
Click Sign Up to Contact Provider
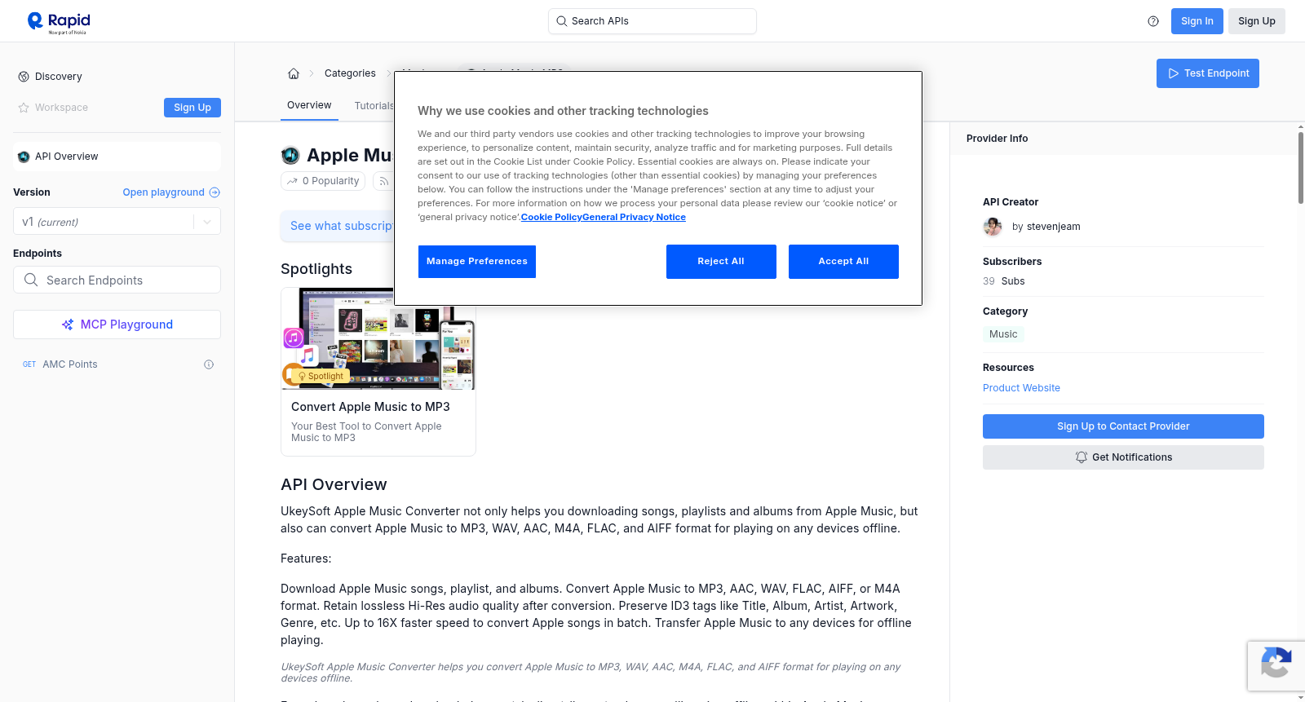point(1123,426)
